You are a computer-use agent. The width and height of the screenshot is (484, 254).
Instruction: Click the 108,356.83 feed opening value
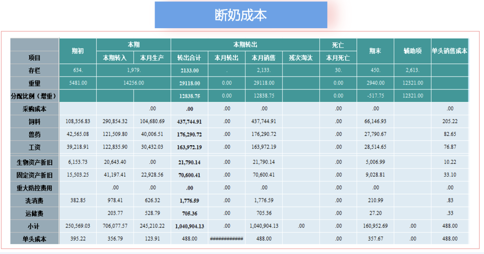78,121
